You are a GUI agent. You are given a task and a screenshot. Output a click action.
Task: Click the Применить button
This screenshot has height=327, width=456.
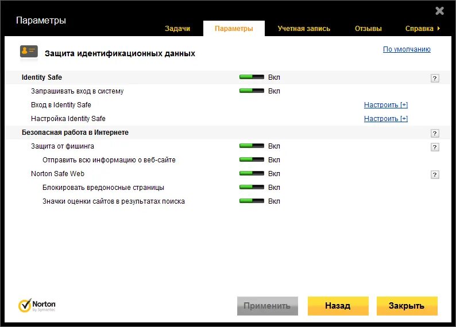pos(268,306)
